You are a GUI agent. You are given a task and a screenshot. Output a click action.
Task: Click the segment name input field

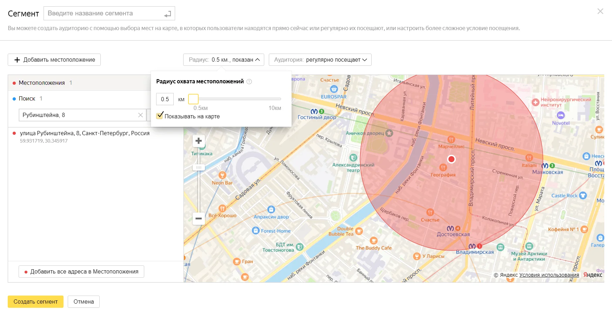coord(105,13)
